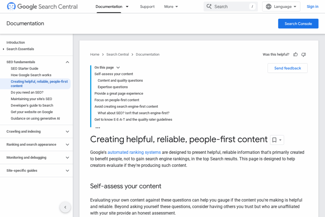Jump to Avoid creating search engine-first content
This screenshot has height=217, width=325.
[x=126, y=106]
